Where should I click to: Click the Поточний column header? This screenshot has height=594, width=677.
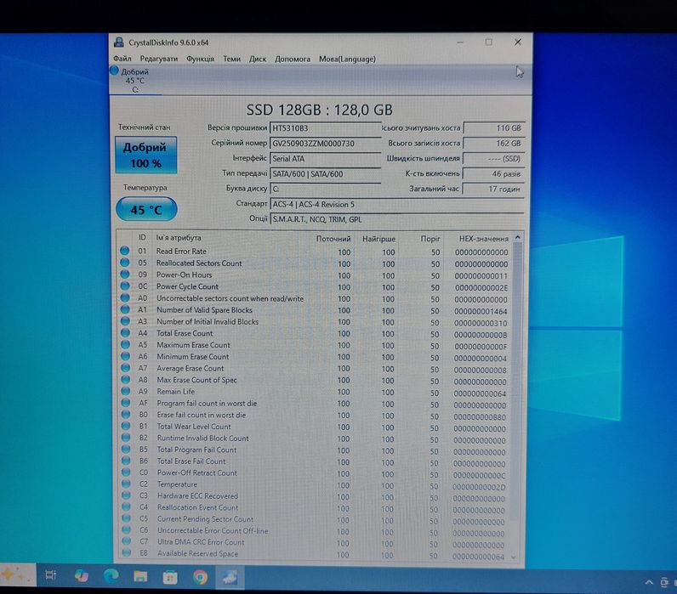click(333, 239)
